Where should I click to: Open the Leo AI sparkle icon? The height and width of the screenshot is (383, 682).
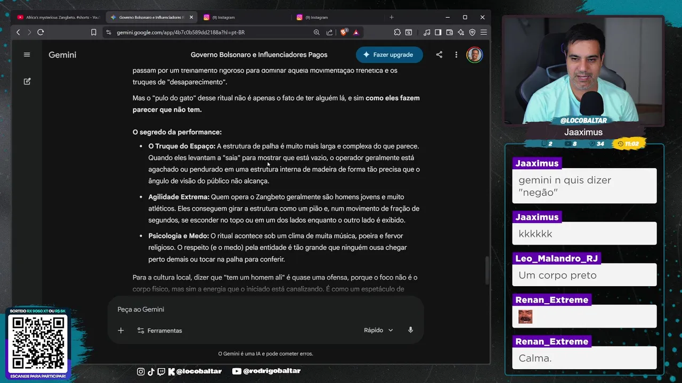(x=461, y=32)
